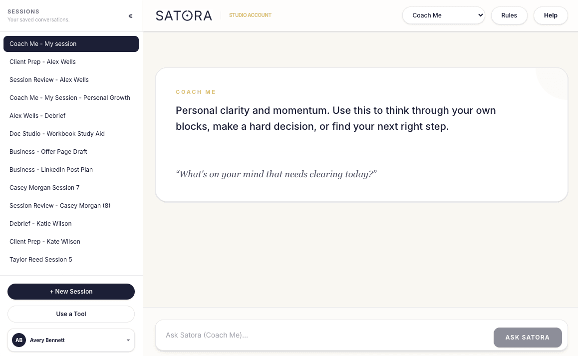Open Casey Morgan Session 7
This screenshot has width=578, height=356.
point(44,188)
